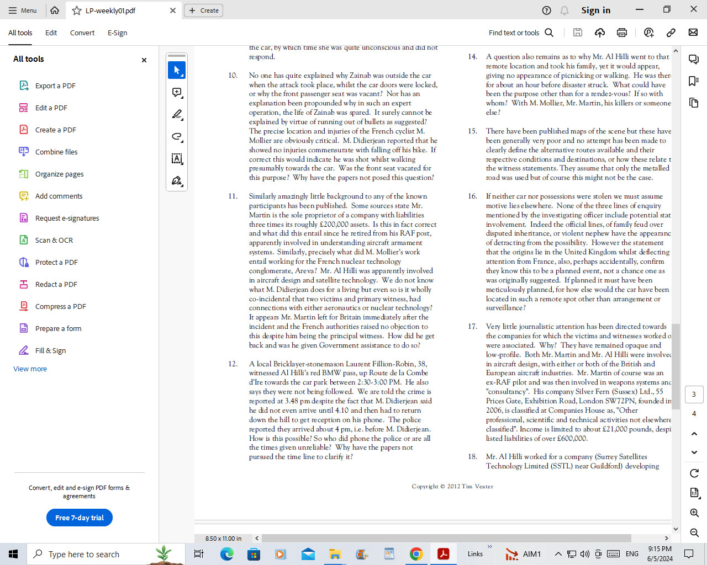Choose the Add a comment tool
The width and height of the screenshot is (707, 565).
click(177, 92)
